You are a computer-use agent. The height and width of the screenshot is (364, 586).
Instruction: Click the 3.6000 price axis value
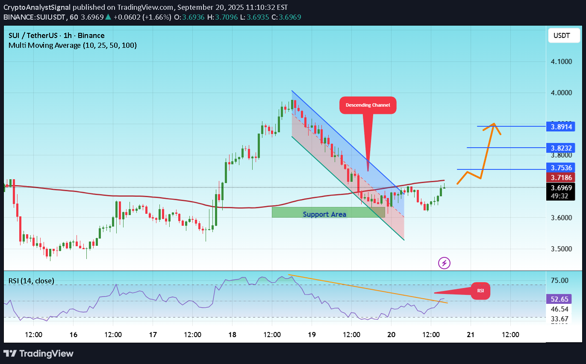(561, 218)
